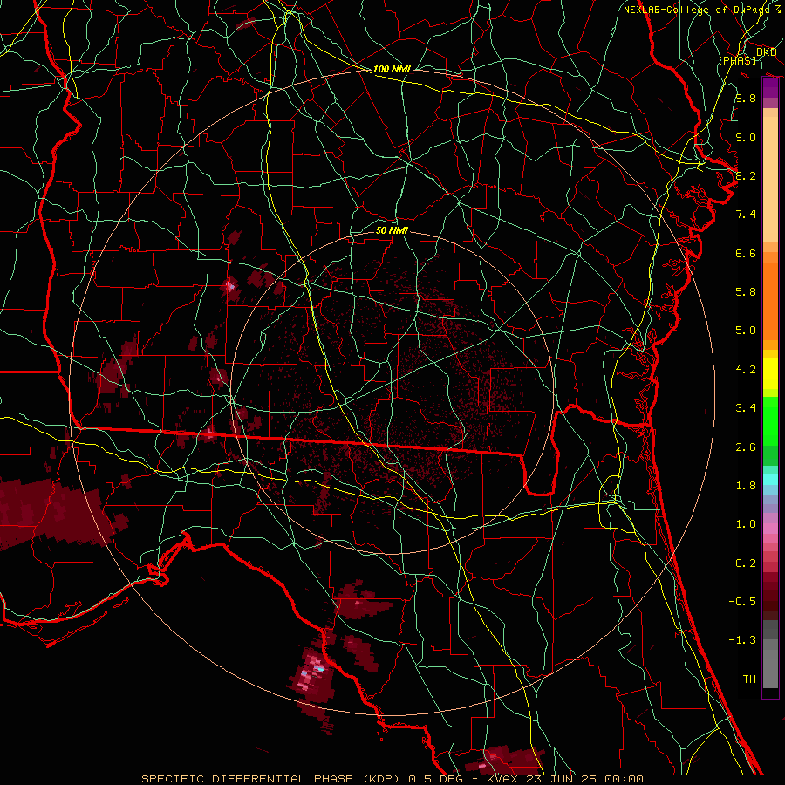Click the 23 JUN 25 date stamp
The width and height of the screenshot is (785, 785).
[x=561, y=779]
